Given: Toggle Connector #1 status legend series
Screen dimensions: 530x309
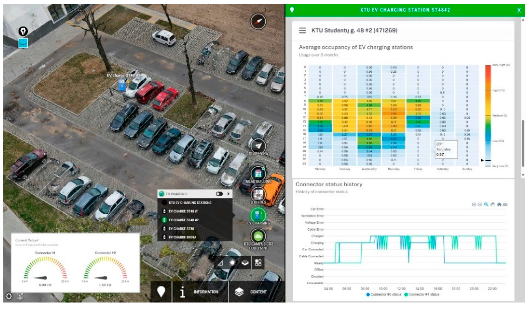Looking at the screenshot, I should pyautogui.click(x=422, y=294).
